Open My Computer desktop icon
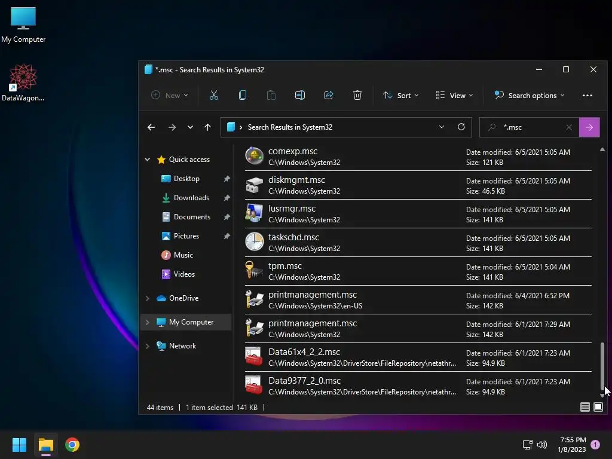612x459 pixels. point(23,25)
